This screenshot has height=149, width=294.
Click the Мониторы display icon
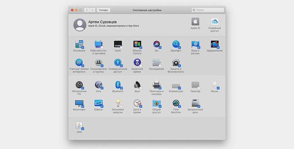pyautogui.click(x=79, y=103)
